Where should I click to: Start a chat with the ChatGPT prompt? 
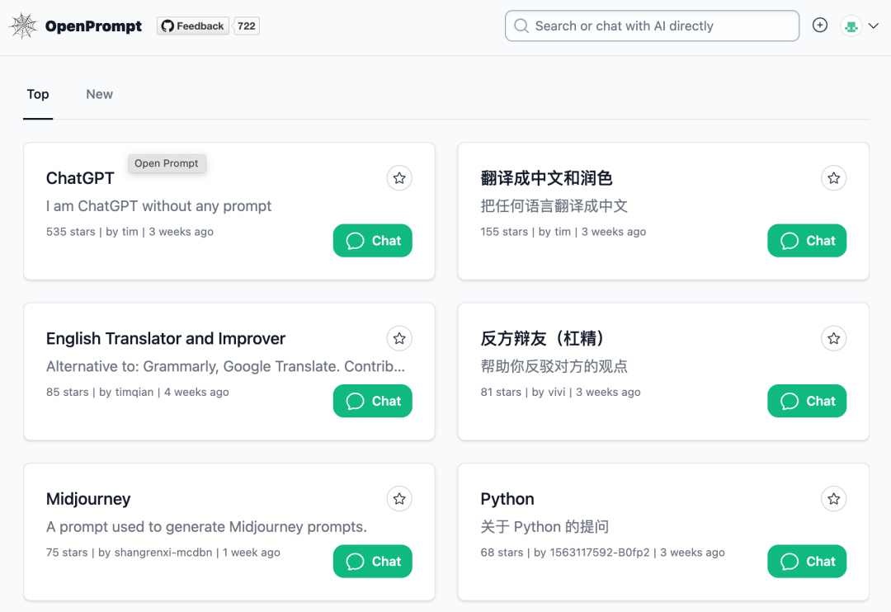point(373,241)
